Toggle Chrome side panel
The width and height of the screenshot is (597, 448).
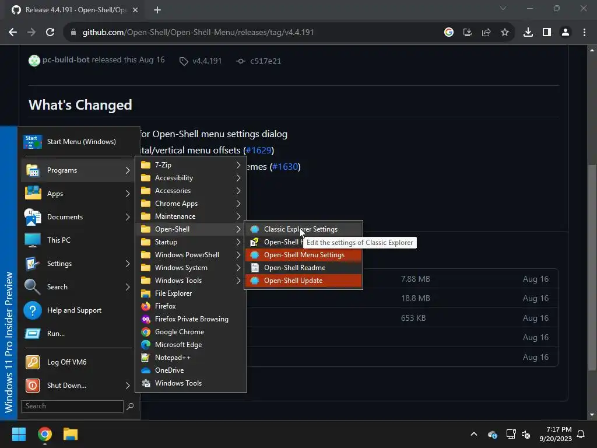pyautogui.click(x=547, y=33)
